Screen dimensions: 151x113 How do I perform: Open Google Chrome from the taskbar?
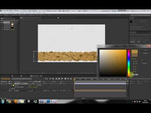pos(9,101)
